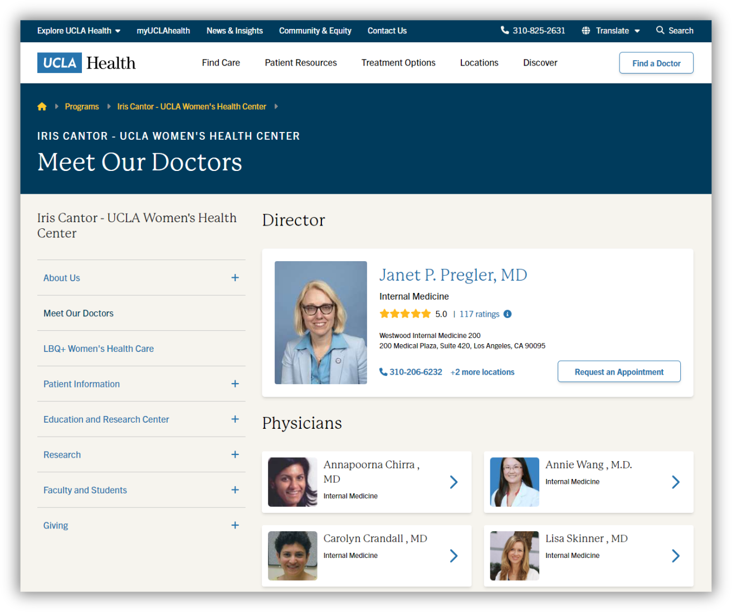
Task: Open News & Insights link
Action: (x=235, y=31)
